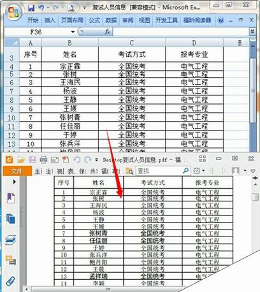Expand Foxit navigation panel with black triangle
The width and height of the screenshot is (260, 292).
click(14, 182)
